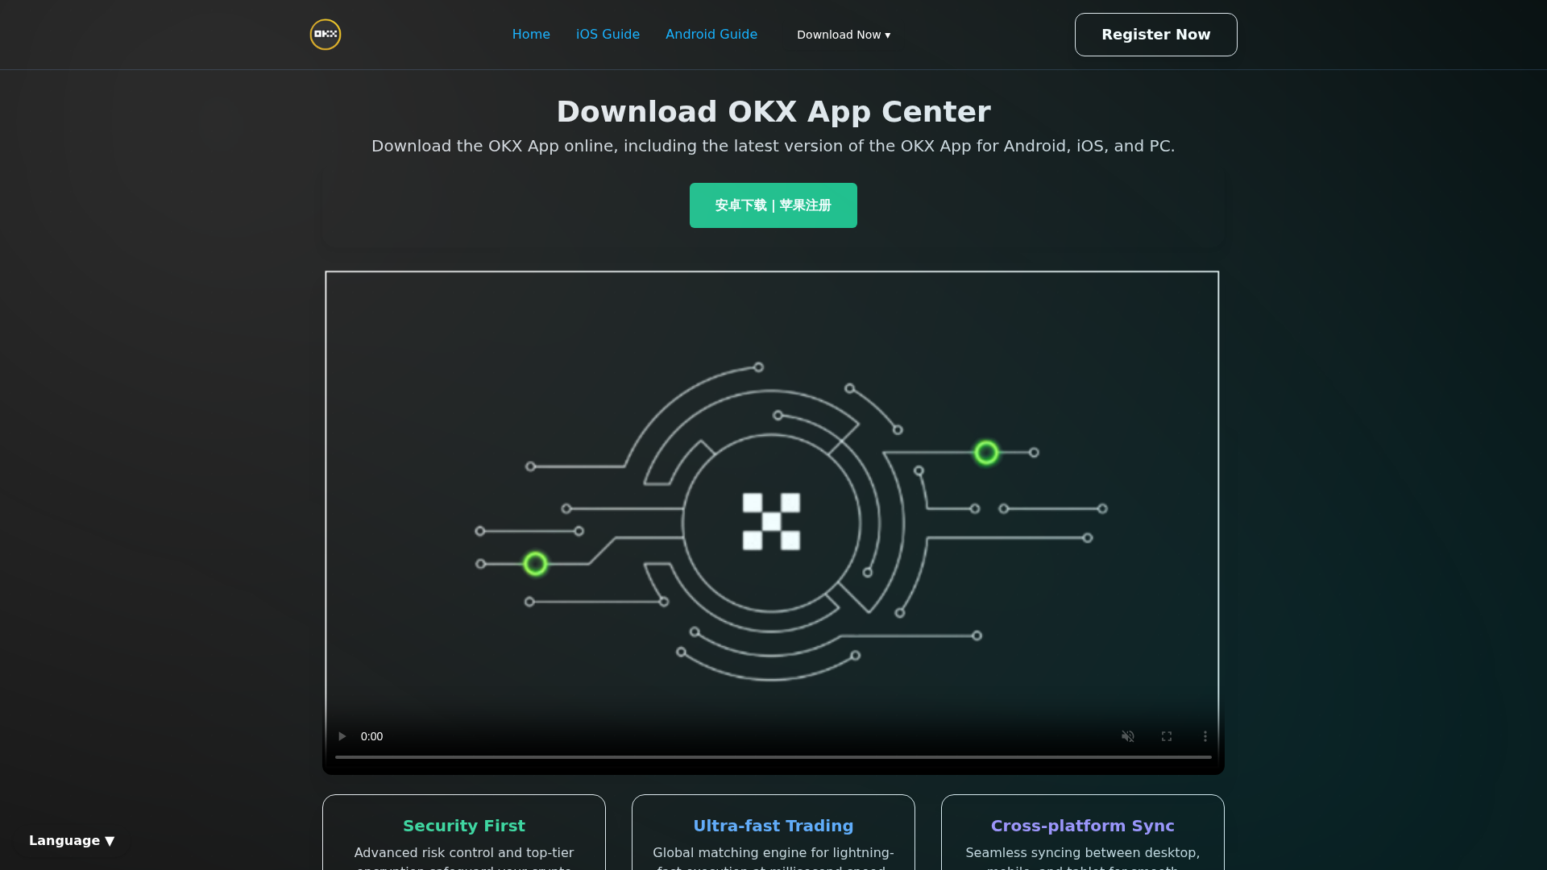The image size is (1547, 870).
Task: Click the green 安卓下载 | 苹果注册 button
Action: pyautogui.click(x=773, y=205)
